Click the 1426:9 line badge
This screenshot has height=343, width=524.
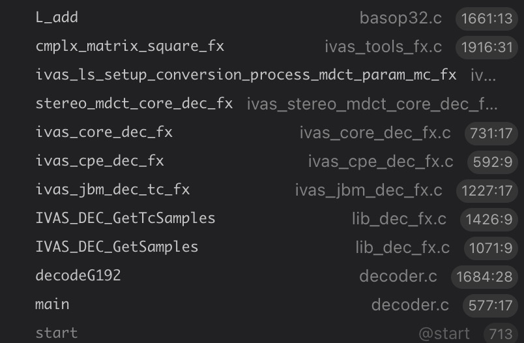point(488,219)
